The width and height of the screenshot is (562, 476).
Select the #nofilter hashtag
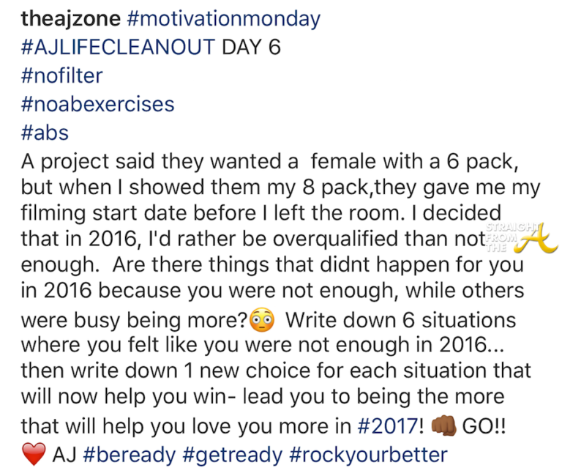61,75
